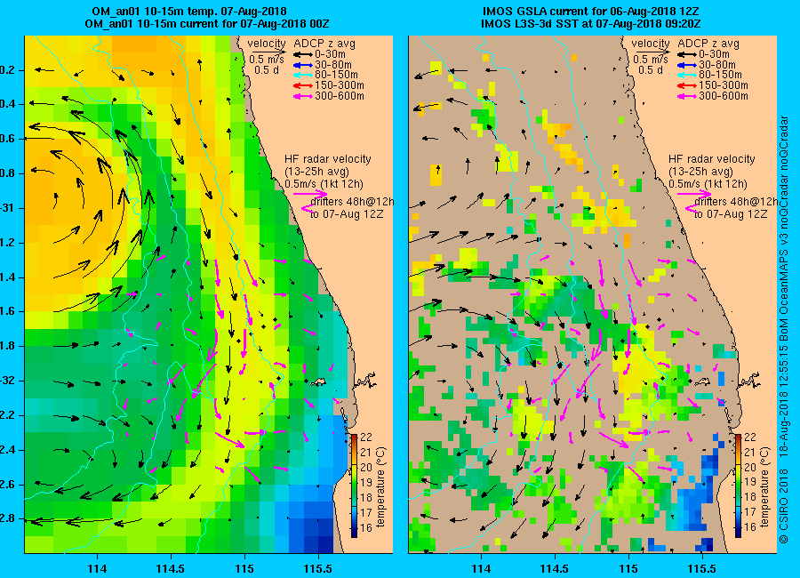The image size is (800, 578).
Task: Click 'IMOS GSLA current for 06-Aug-2018 12Z' title
Action: [591, 12]
